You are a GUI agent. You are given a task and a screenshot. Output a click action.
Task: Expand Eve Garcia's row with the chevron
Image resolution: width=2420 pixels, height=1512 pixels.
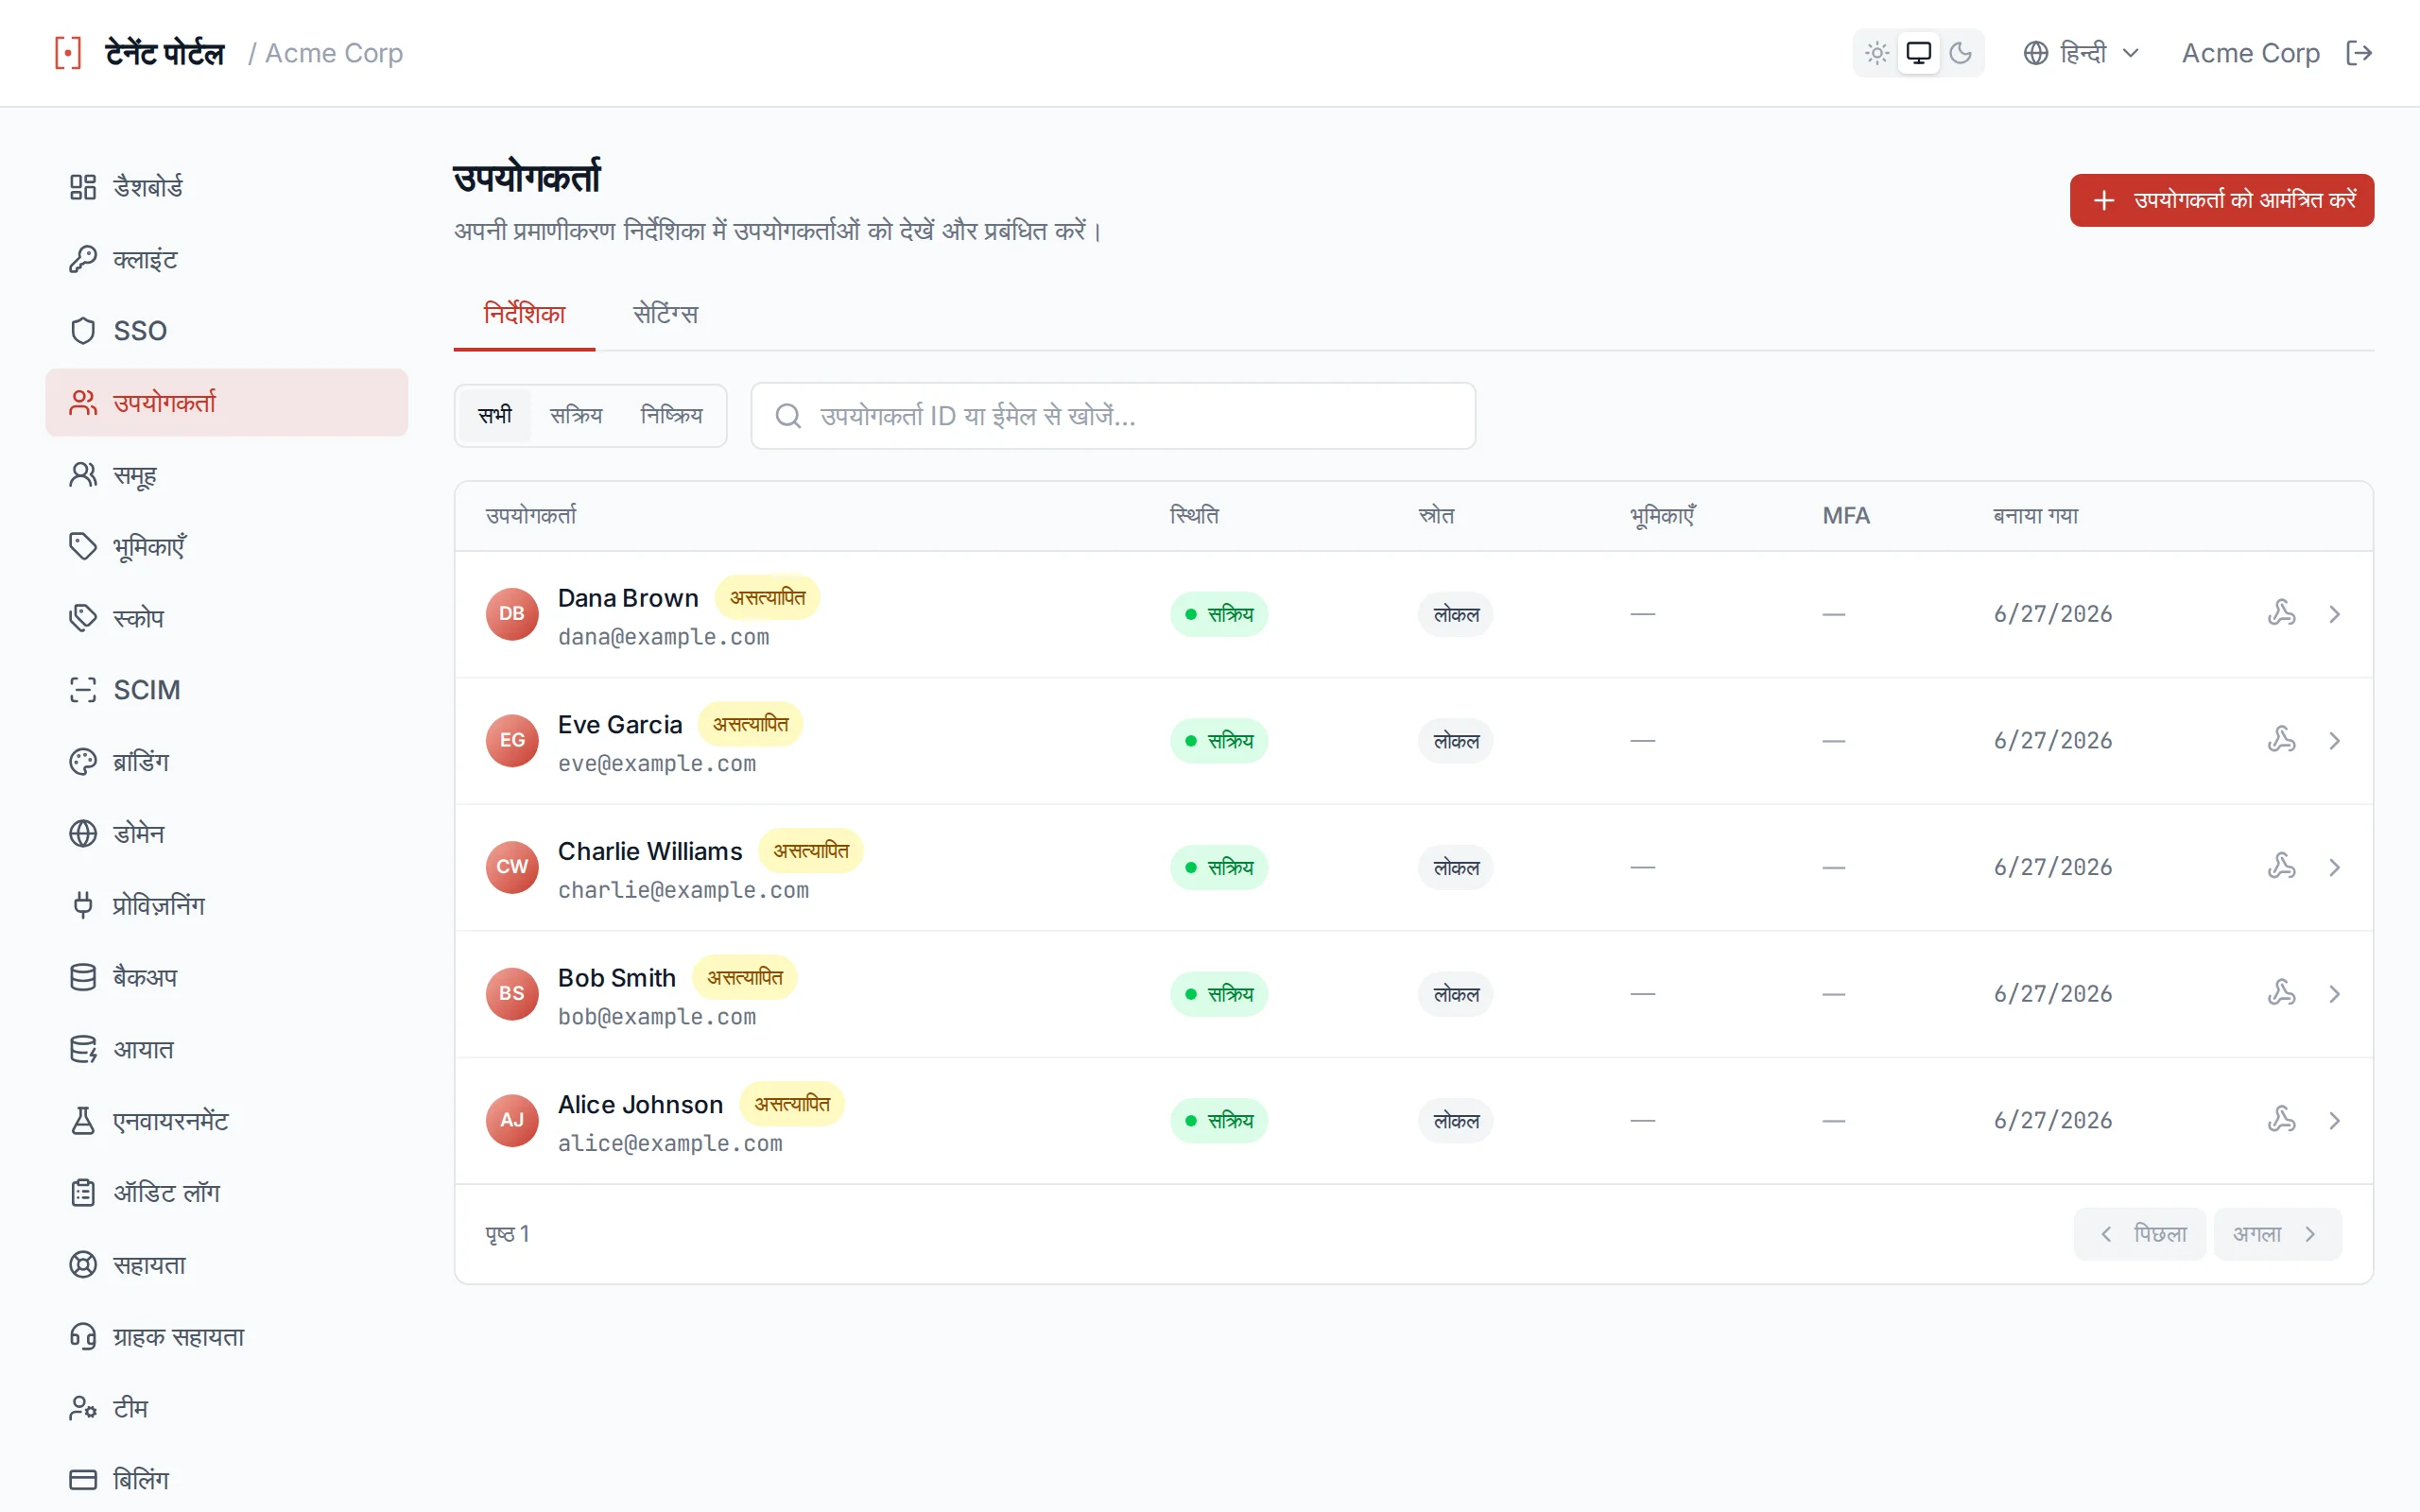[x=2335, y=741]
